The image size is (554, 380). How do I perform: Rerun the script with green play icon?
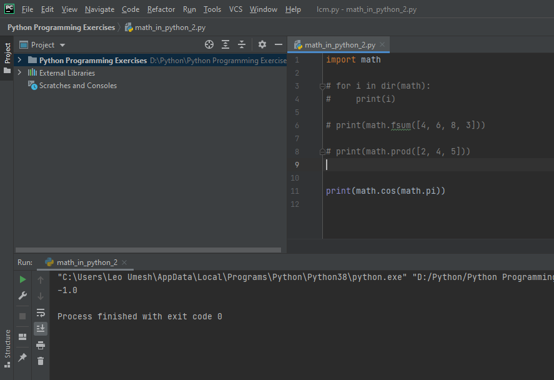22,279
